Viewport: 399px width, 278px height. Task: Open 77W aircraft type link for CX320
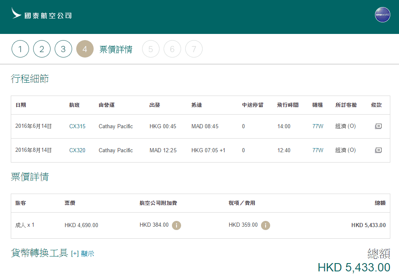click(317, 150)
